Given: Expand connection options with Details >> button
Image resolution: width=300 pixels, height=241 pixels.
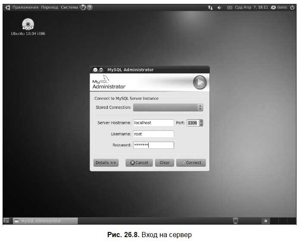Looking at the screenshot, I should (106, 163).
